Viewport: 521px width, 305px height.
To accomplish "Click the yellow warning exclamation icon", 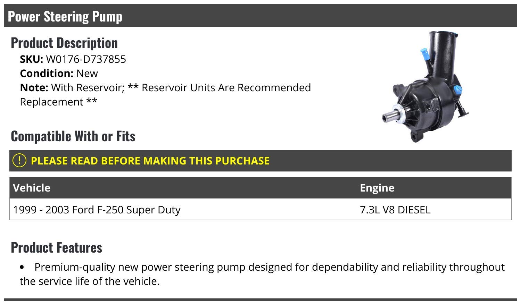I will [19, 160].
